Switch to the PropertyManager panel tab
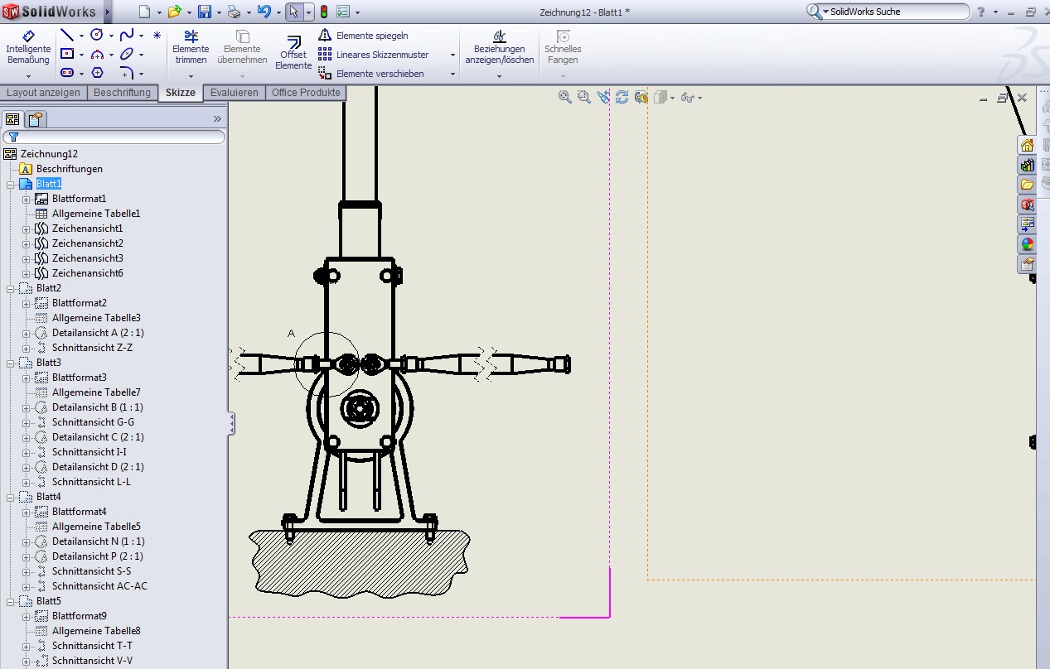This screenshot has height=669, width=1050. point(36,119)
